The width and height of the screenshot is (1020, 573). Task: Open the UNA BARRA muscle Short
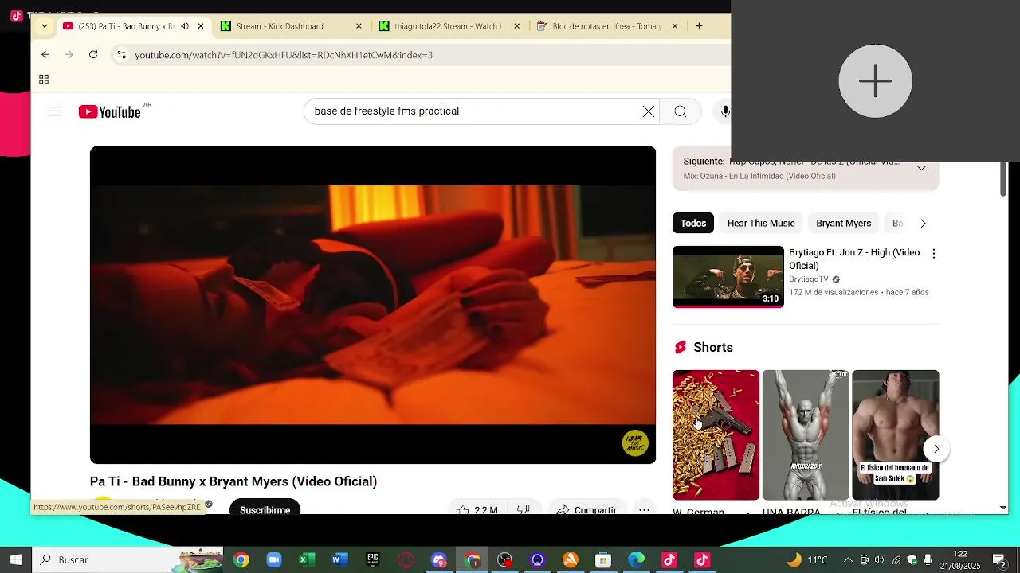pyautogui.click(x=806, y=435)
